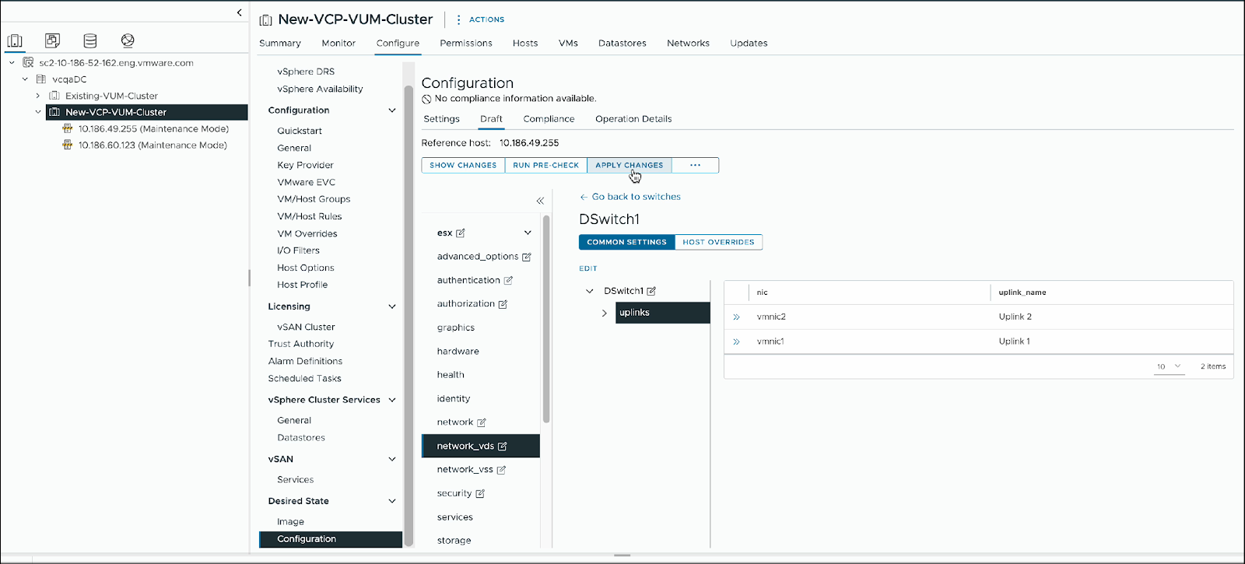Click the New-VCP-VUM-Cluster title cluster icon
The width and height of the screenshot is (1245, 564).
[265, 20]
